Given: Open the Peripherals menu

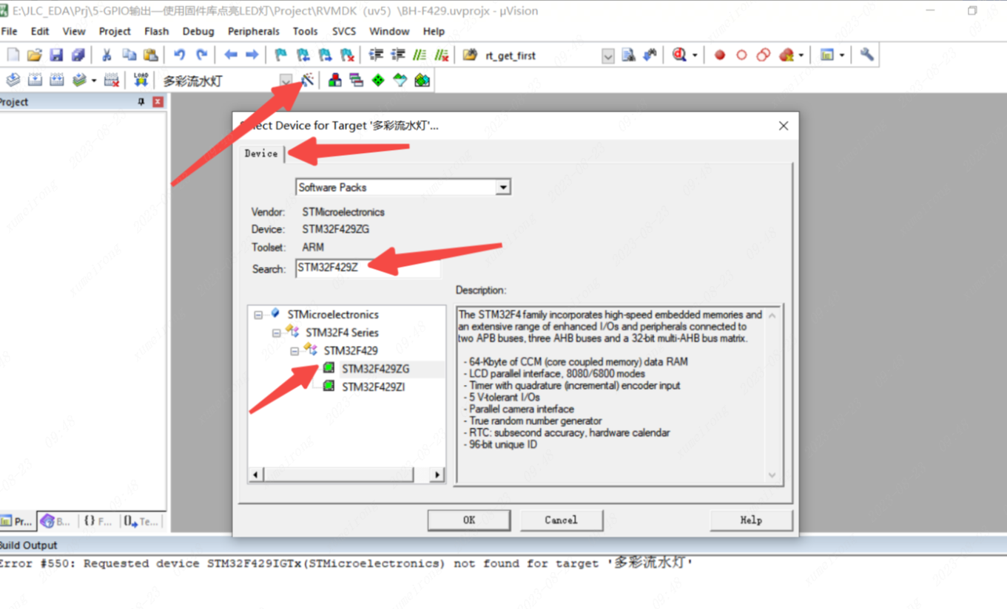Looking at the screenshot, I should point(253,31).
